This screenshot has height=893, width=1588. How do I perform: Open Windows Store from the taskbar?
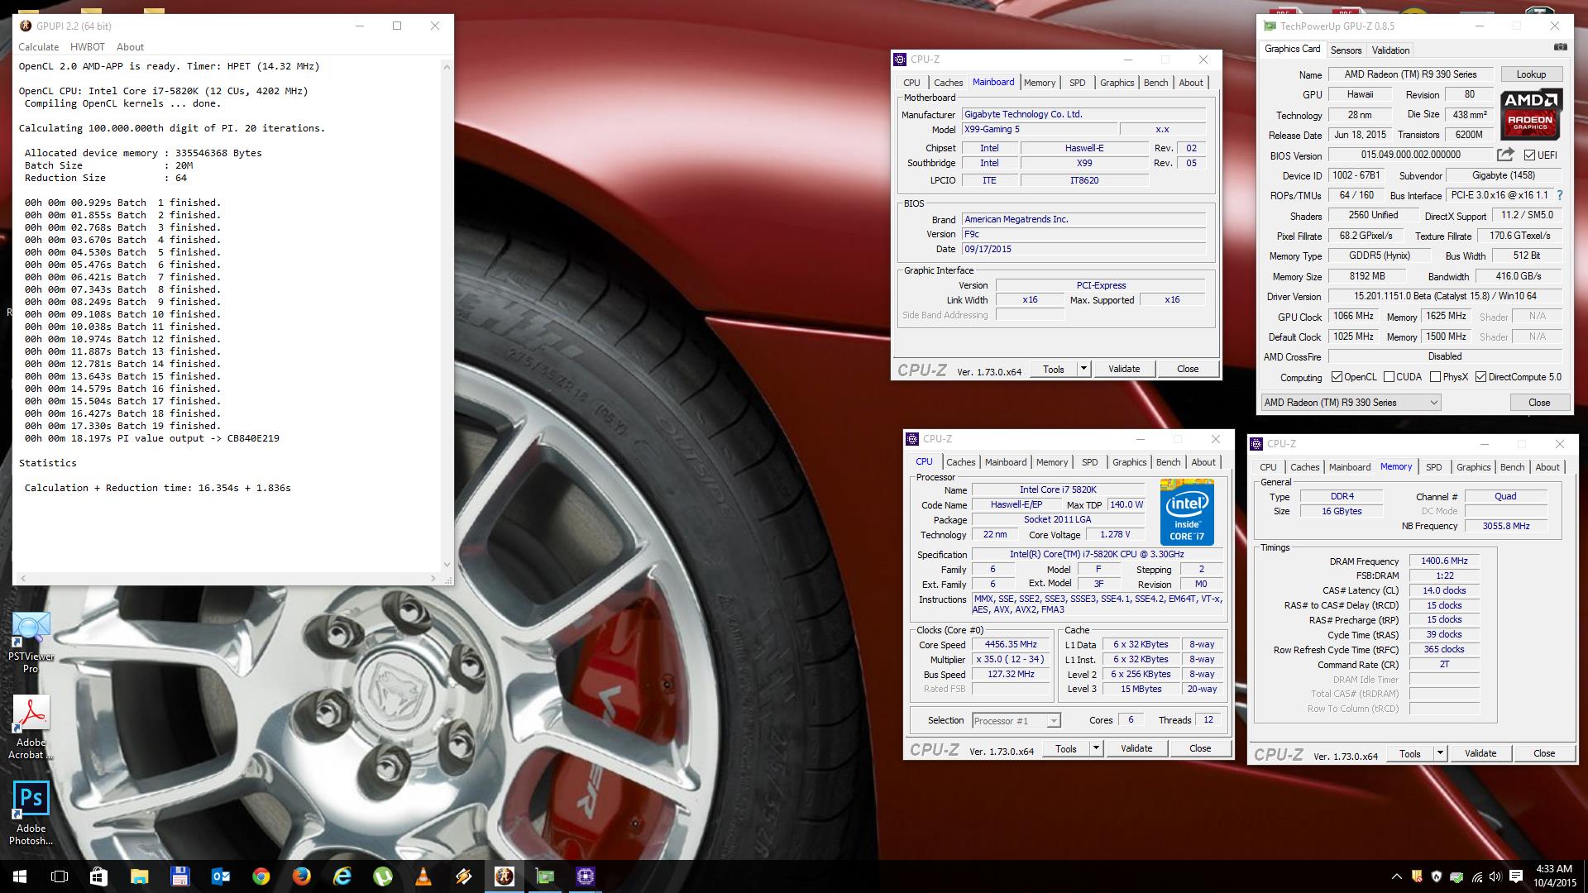tap(98, 876)
